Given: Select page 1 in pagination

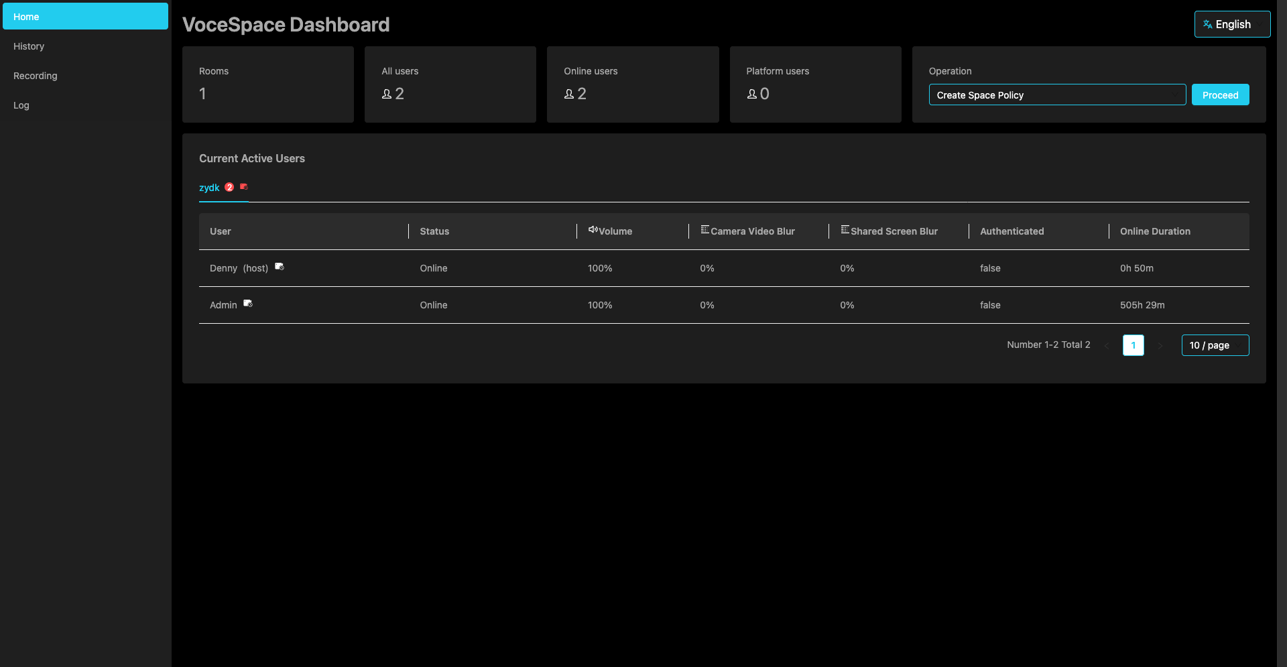Looking at the screenshot, I should coord(1133,345).
